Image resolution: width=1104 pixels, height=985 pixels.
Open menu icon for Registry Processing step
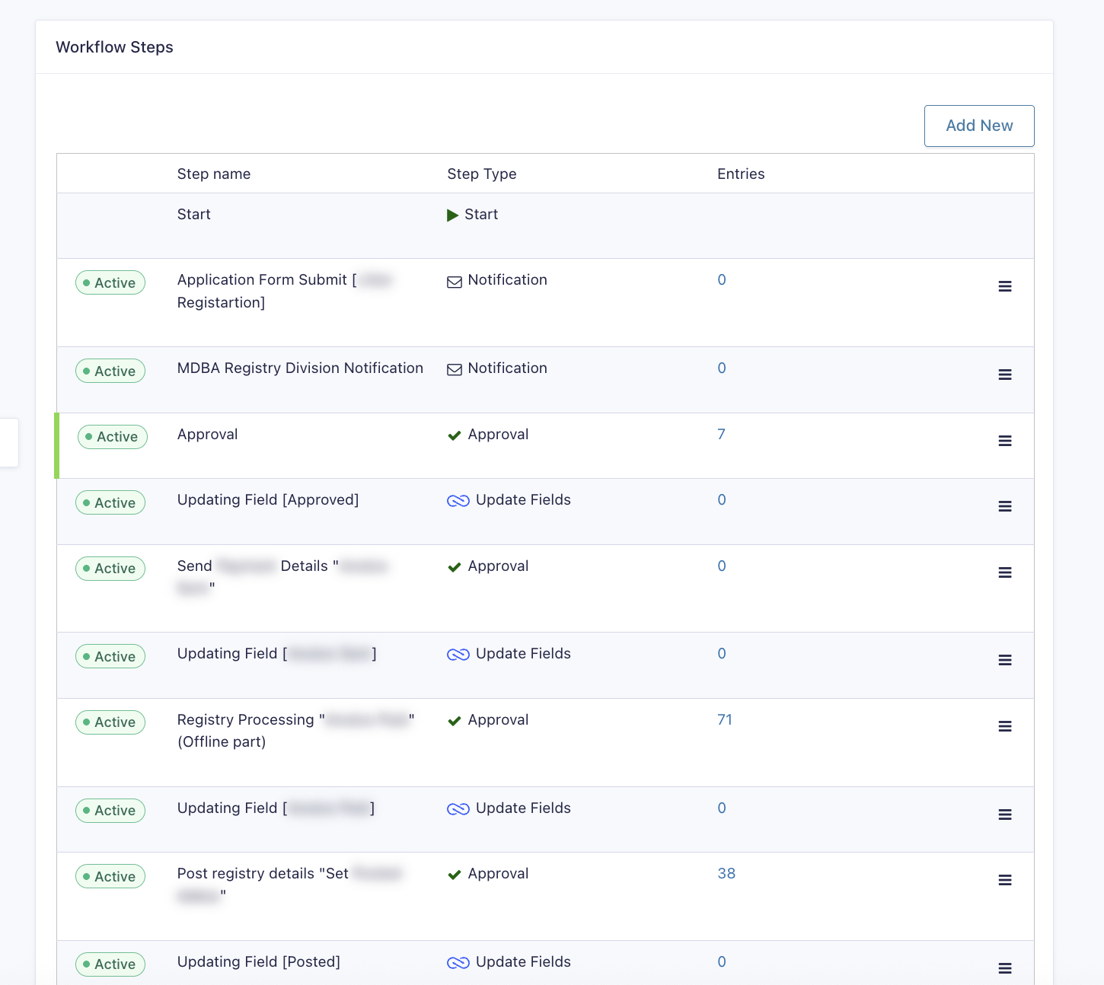point(1004,726)
